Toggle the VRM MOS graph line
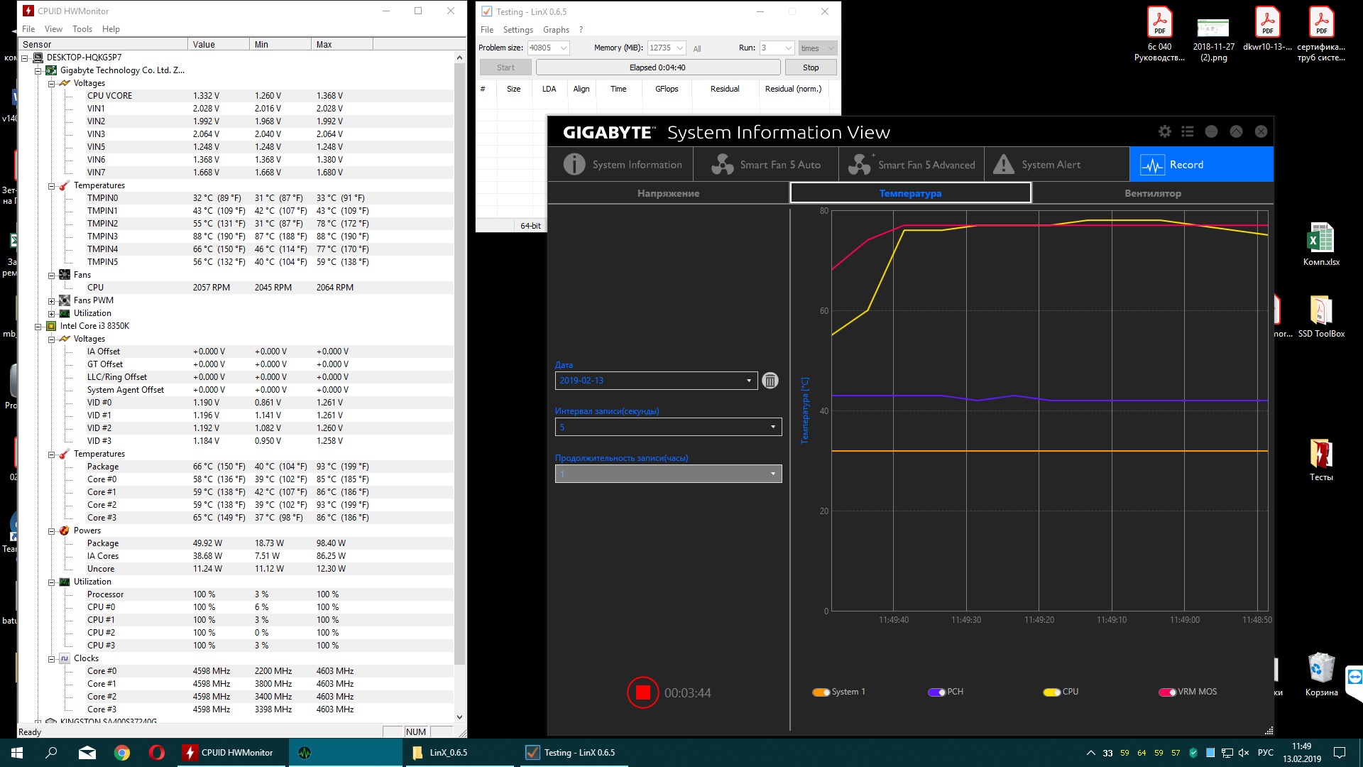The image size is (1363, 767). pyautogui.click(x=1167, y=692)
